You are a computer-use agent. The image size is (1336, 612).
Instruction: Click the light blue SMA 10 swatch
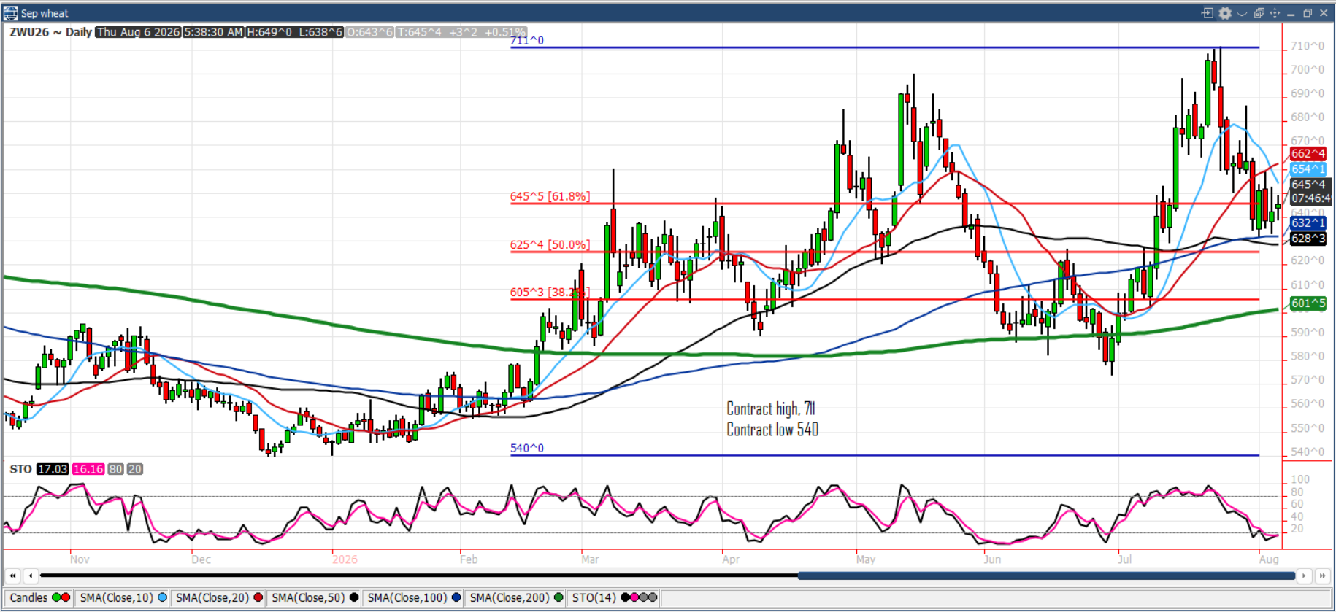(162, 598)
